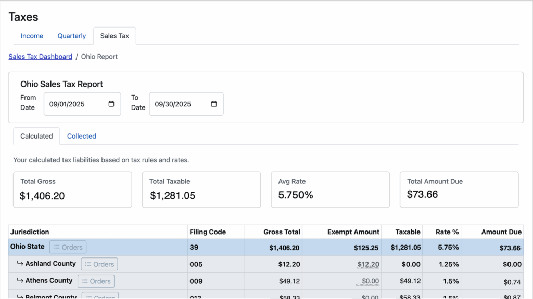This screenshot has height=299, width=533.
Task: Open the To Date calendar picker icon
Action: point(214,104)
